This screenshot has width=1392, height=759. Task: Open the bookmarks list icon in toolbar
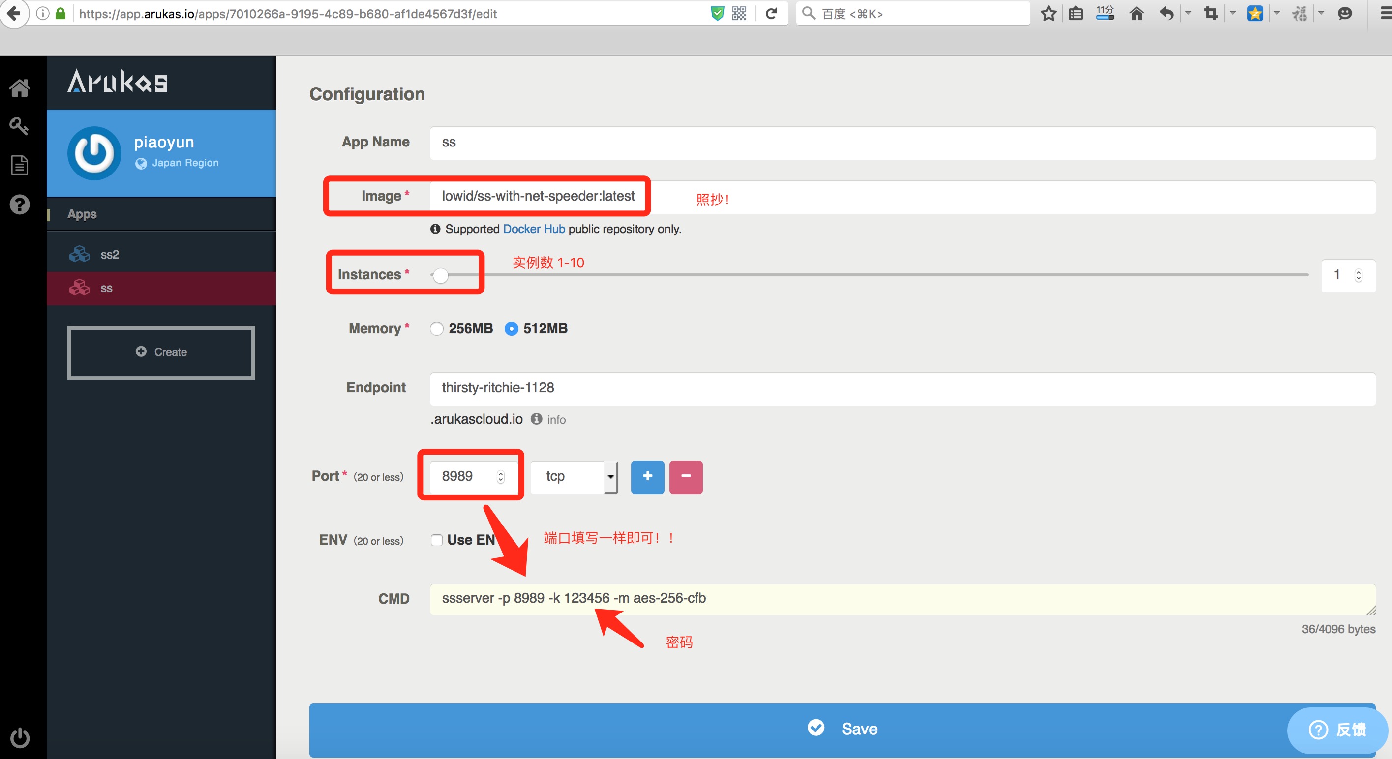(1075, 13)
